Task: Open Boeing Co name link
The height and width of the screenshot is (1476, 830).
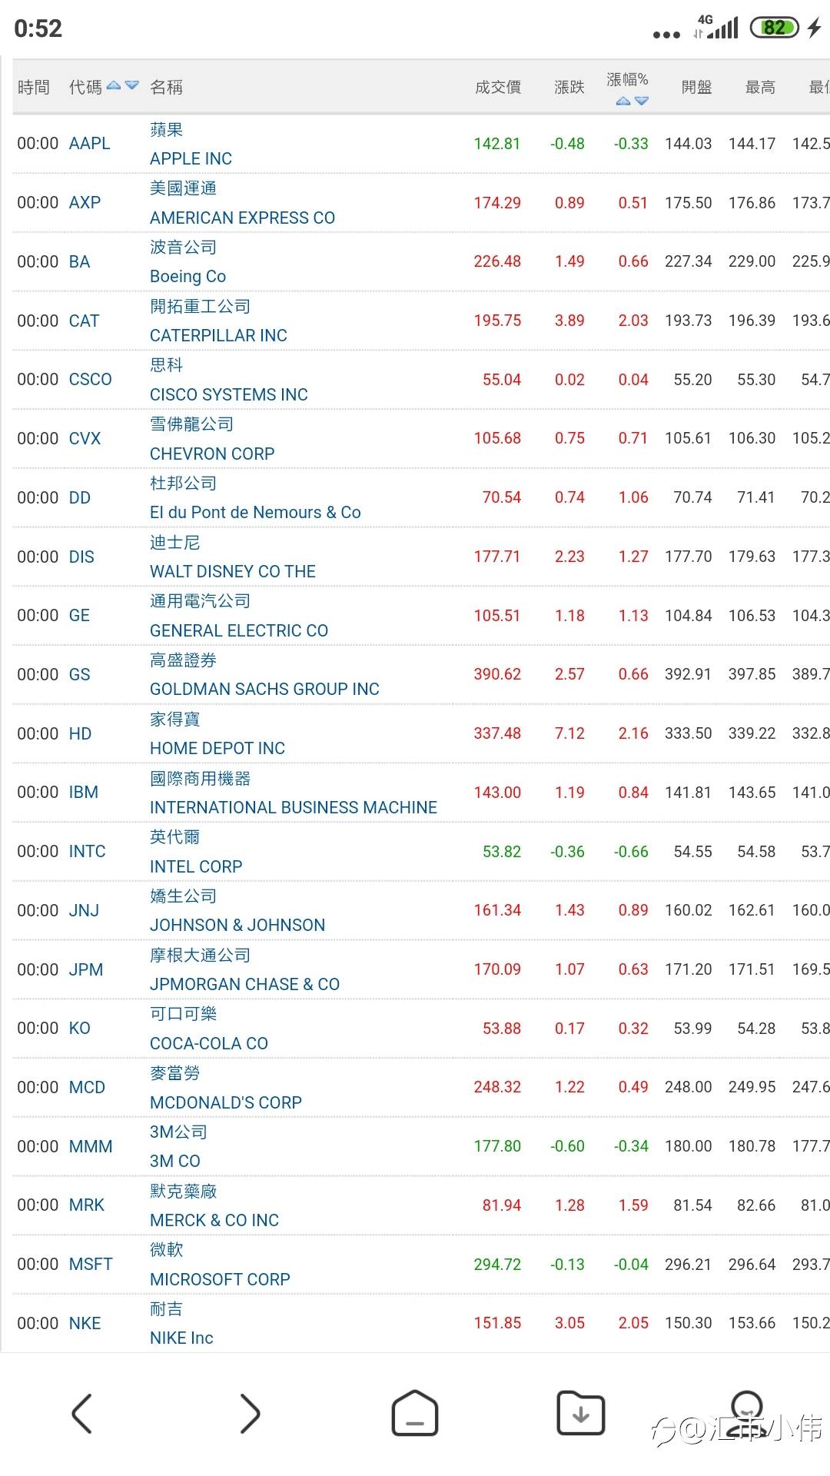Action: [188, 277]
